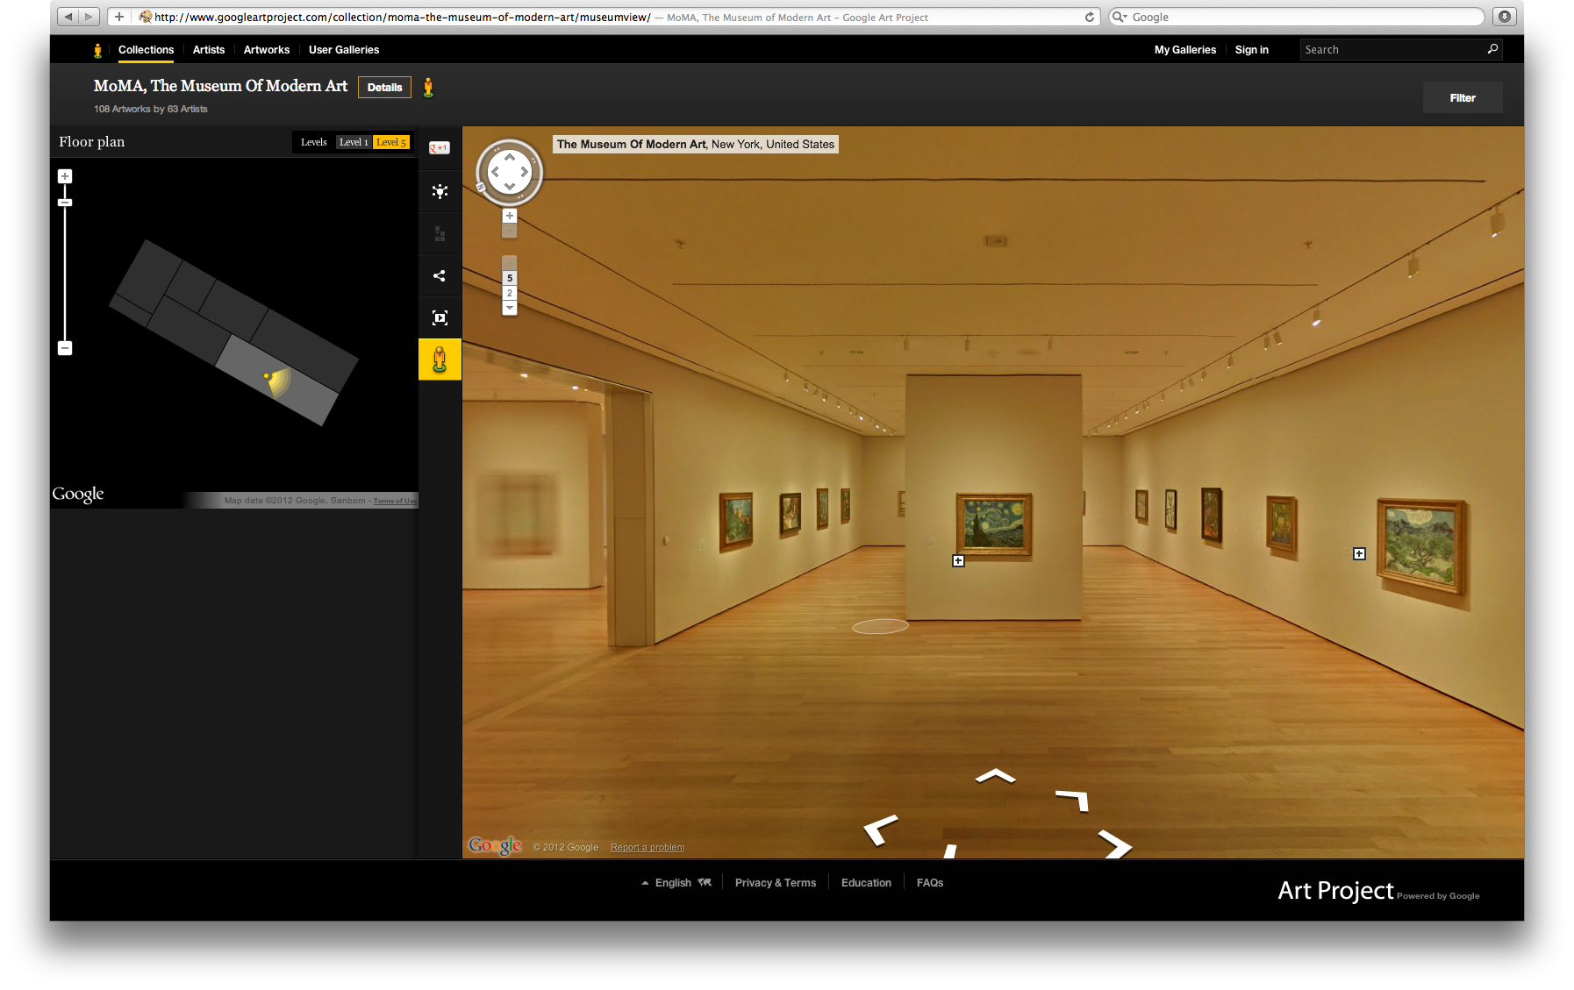Click the up arrow on the floor level selector

click(510, 262)
